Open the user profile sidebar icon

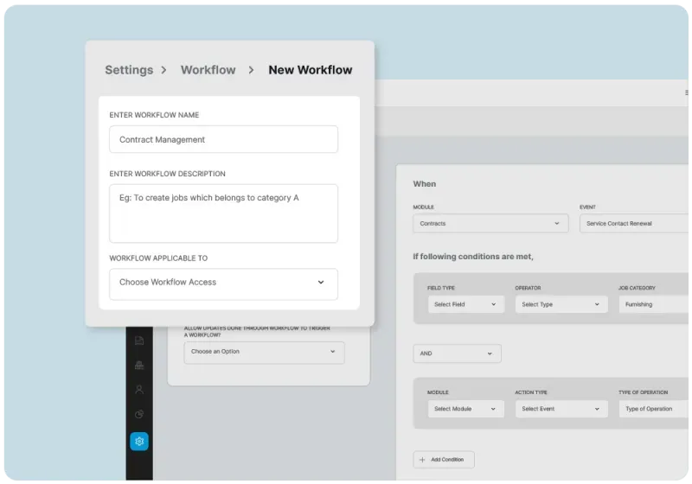pos(139,390)
